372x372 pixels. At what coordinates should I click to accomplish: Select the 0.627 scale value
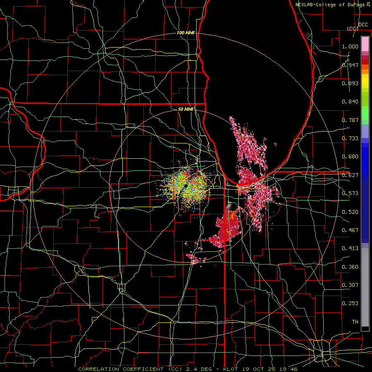(350, 175)
